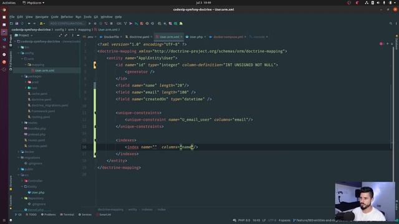Click inside the empty name attribute on line 16
399x224 pixels.
tap(155, 147)
